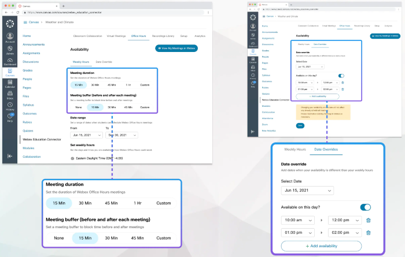
Task: Switch to Recordings Library tab in Weekly Hours window
Action: click(163, 36)
